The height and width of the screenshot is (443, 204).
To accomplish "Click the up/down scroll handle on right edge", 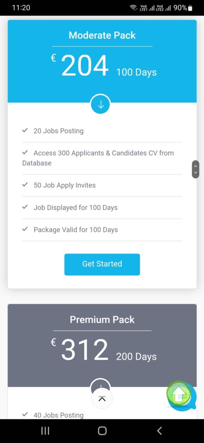I will click(195, 169).
